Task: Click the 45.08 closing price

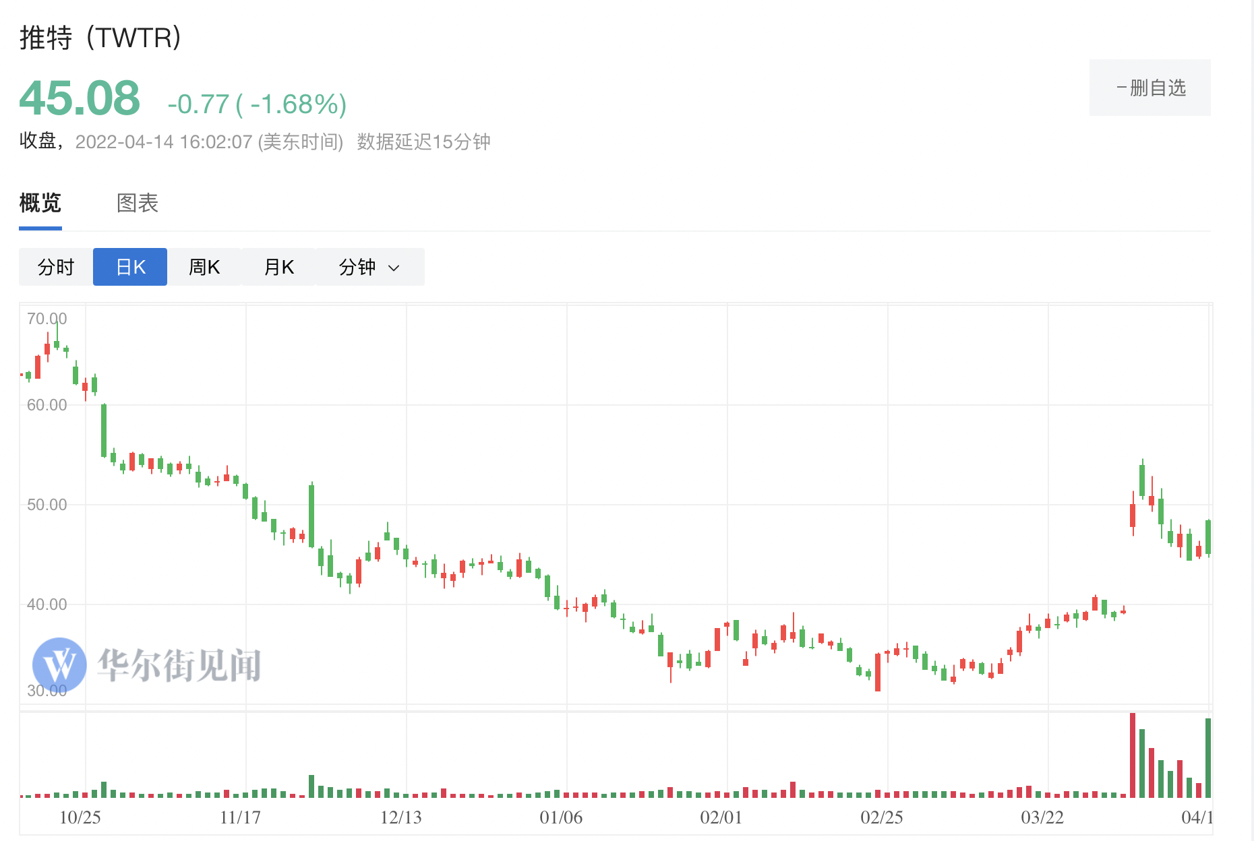Action: click(80, 98)
